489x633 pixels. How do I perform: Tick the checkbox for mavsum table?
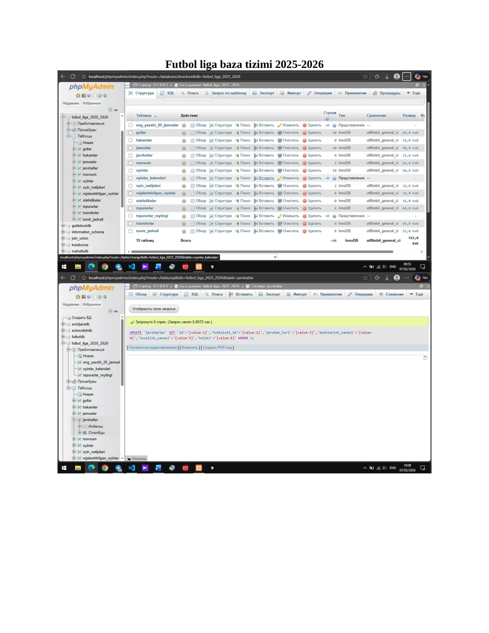131,163
